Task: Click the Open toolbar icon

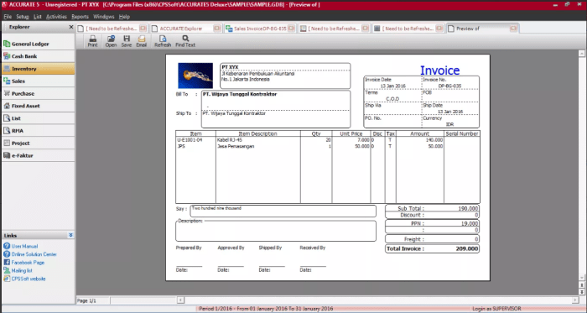Action: (x=111, y=41)
